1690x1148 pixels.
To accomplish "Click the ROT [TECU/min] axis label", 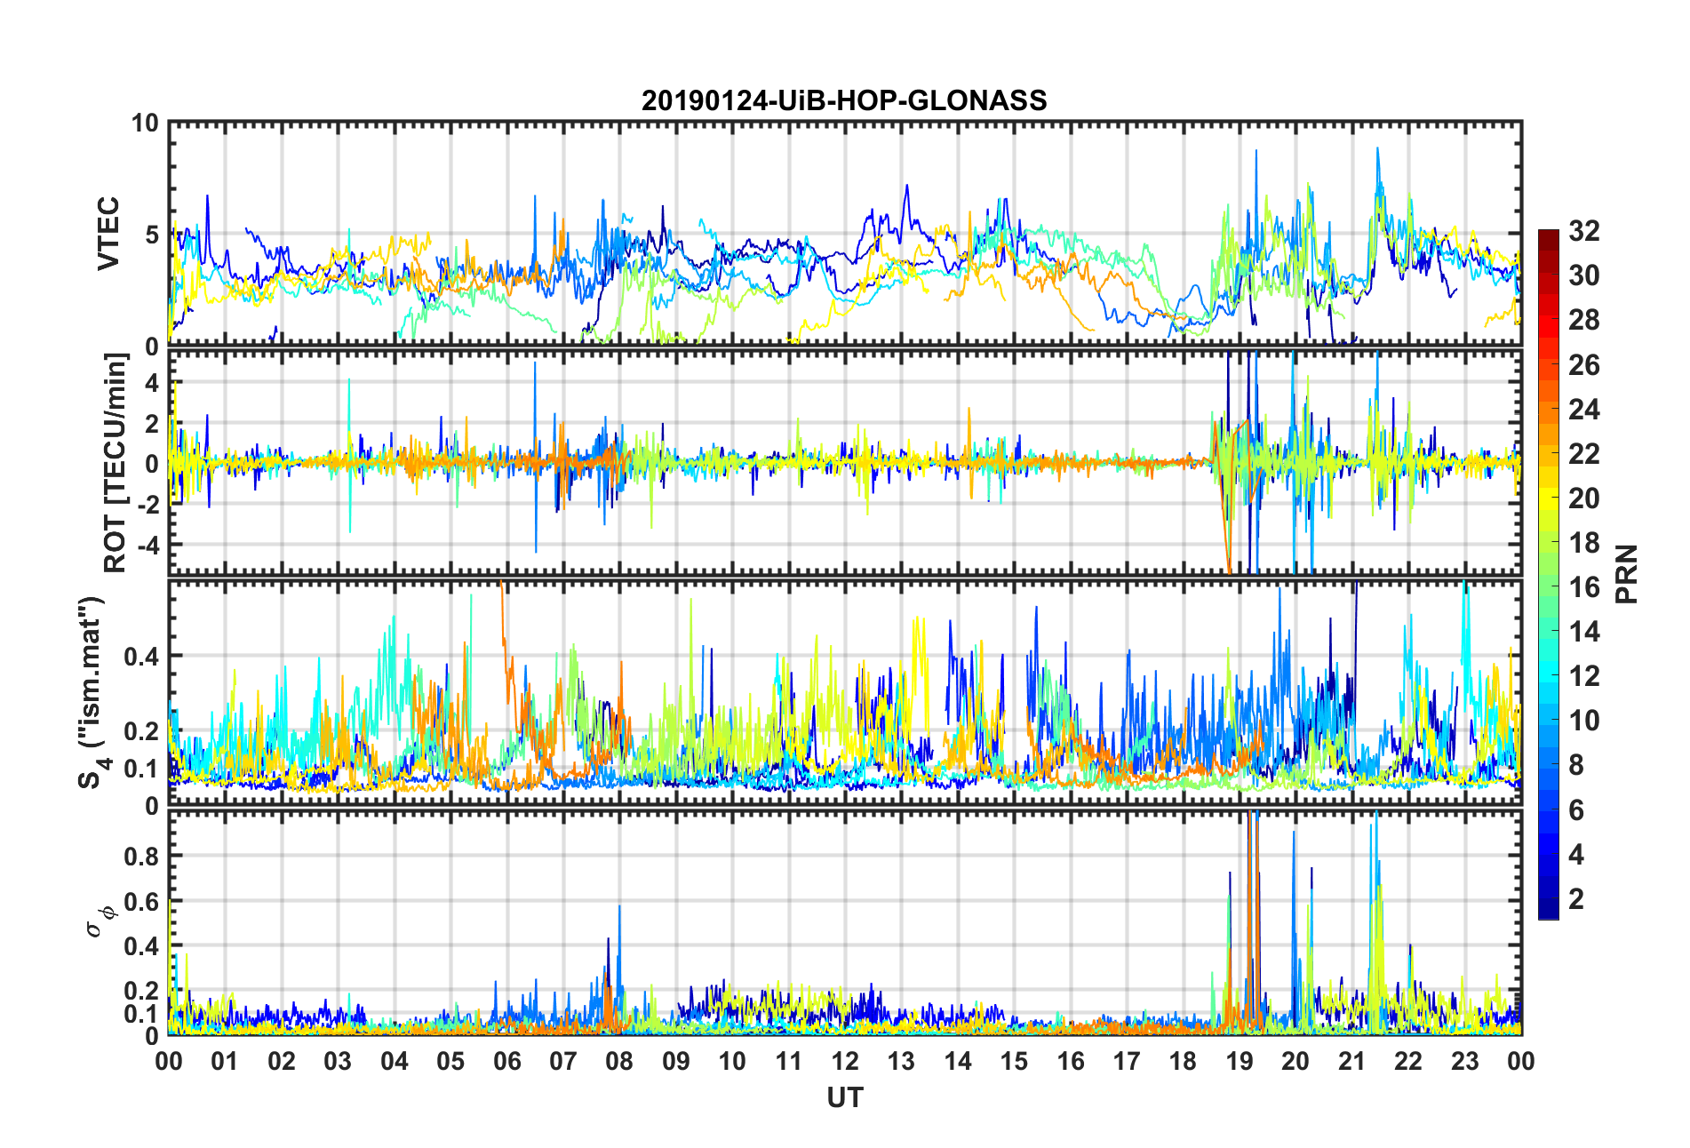I will [116, 462].
